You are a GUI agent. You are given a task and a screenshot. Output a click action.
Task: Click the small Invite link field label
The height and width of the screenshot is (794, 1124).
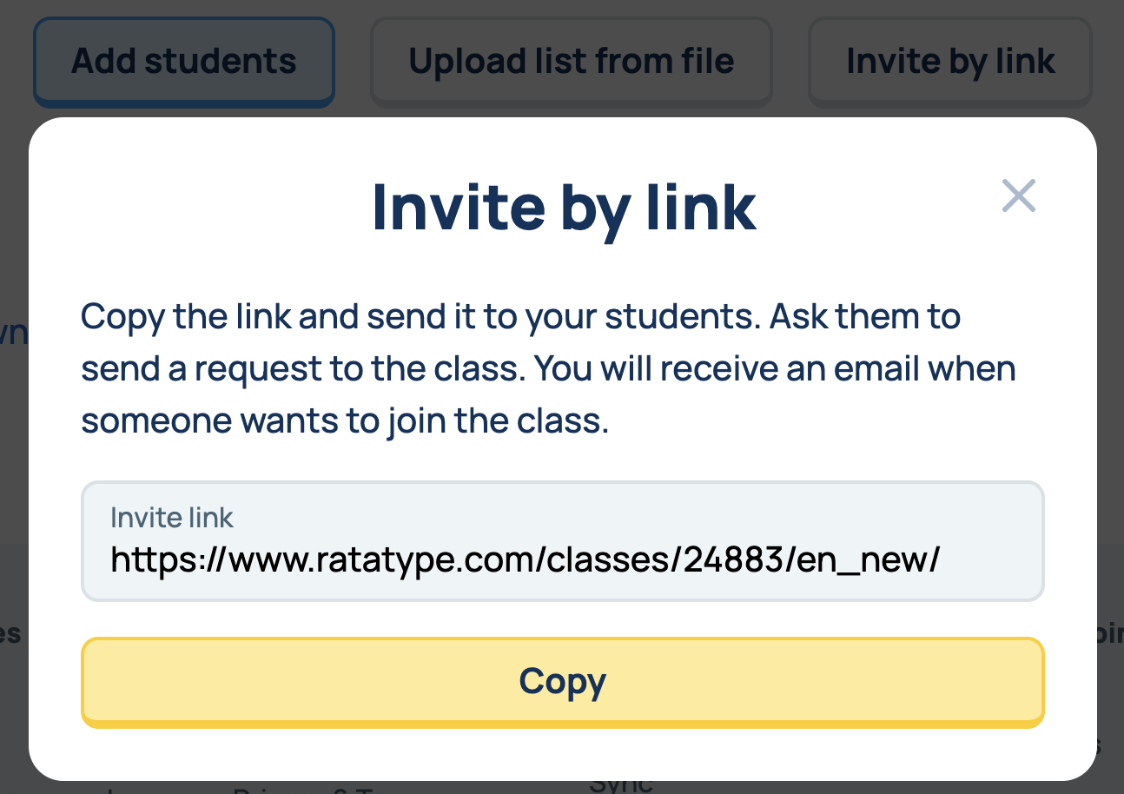click(172, 518)
